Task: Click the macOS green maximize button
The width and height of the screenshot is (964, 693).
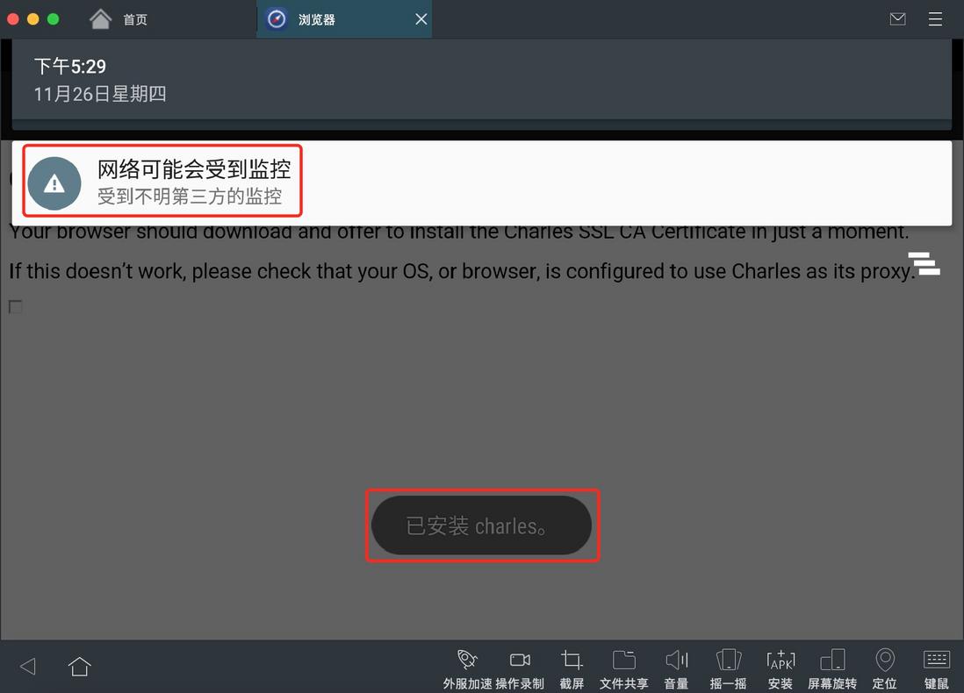Action: pyautogui.click(x=54, y=19)
